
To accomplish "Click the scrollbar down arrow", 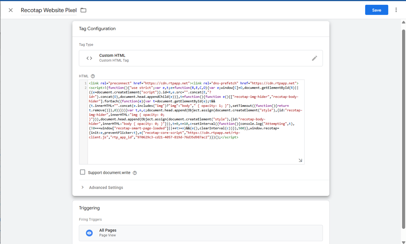I will pos(403,242).
